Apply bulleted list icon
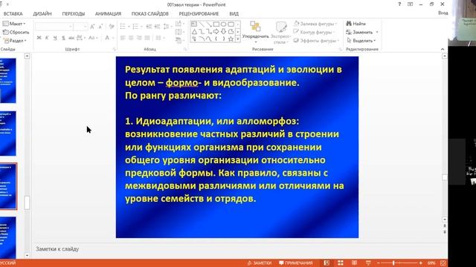476x267 pixels. pyautogui.click(x=123, y=27)
